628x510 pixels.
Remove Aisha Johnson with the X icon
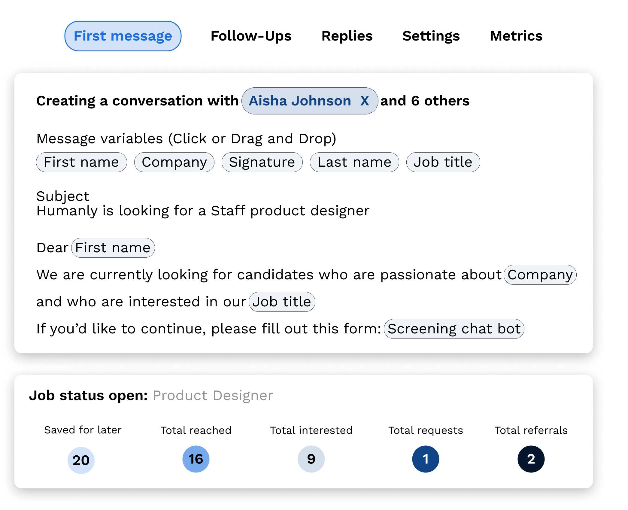point(365,101)
